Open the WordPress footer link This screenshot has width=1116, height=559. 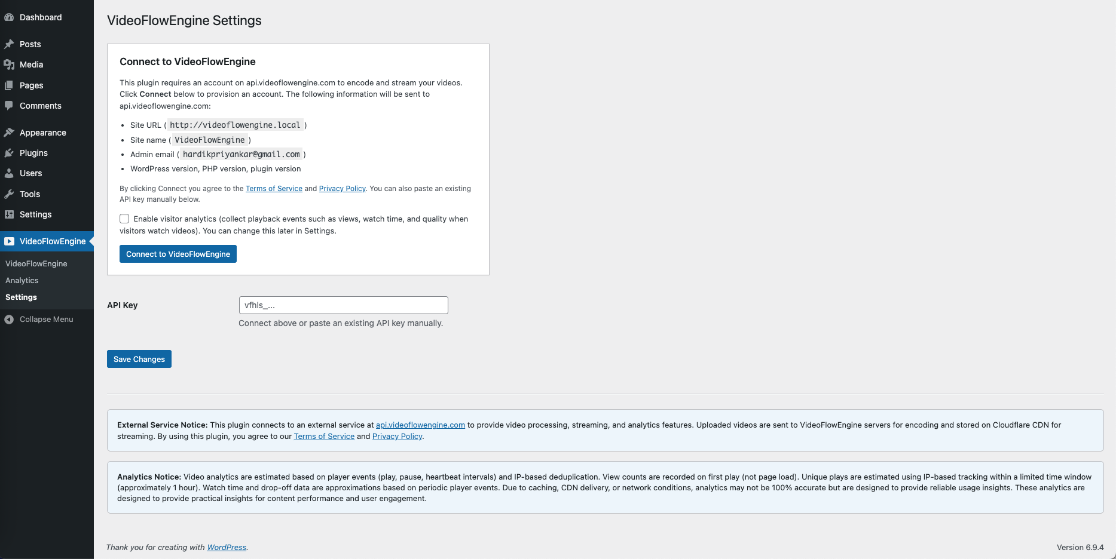(227, 548)
